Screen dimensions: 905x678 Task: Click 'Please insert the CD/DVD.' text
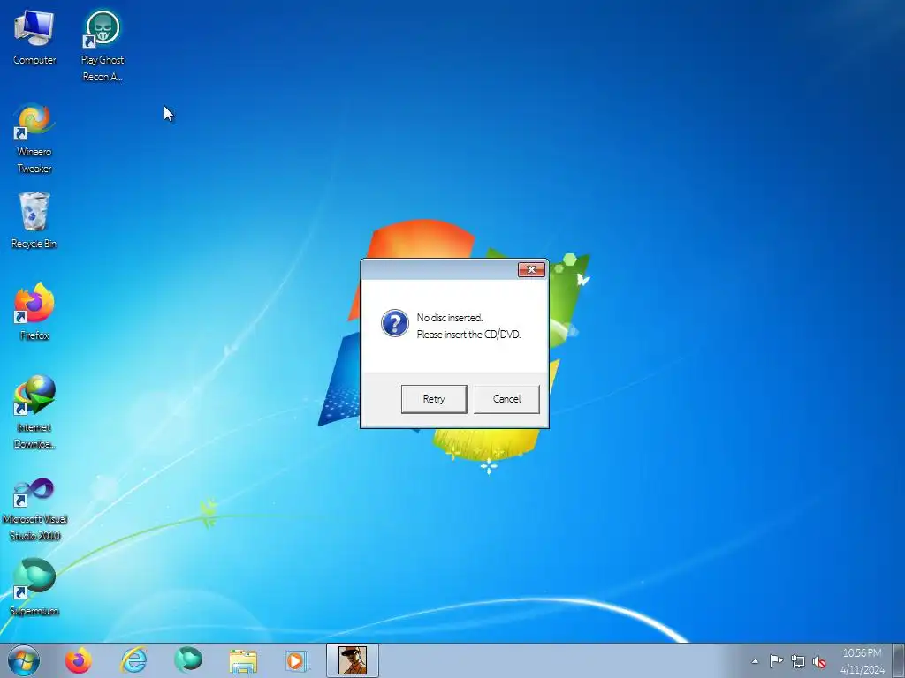pos(468,335)
